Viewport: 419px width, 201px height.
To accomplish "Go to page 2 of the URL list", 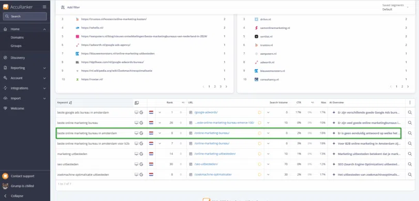I will 215,87.
